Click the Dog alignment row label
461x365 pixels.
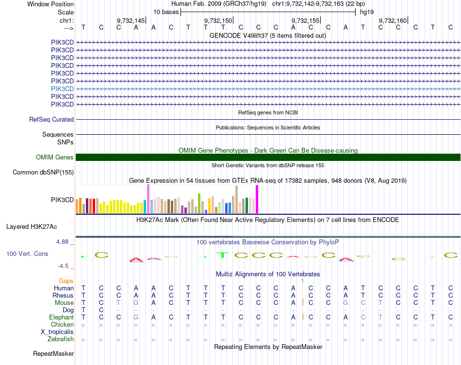click(68, 310)
